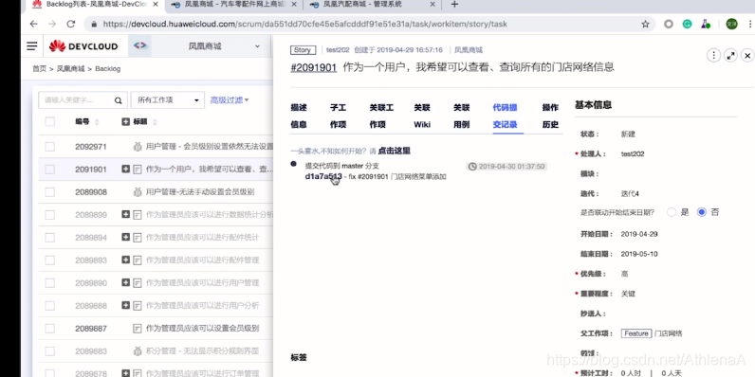The width and height of the screenshot is (755, 377).
Task: Click story icon on row 2089887
Action: tap(138, 329)
